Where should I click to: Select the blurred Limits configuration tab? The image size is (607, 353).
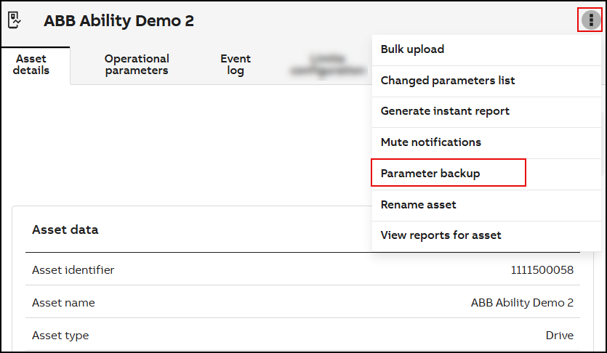coord(327,65)
